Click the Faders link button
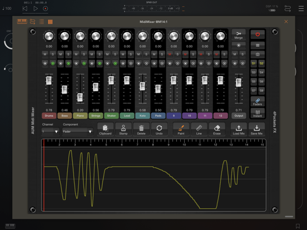 pyautogui.click(x=258, y=102)
